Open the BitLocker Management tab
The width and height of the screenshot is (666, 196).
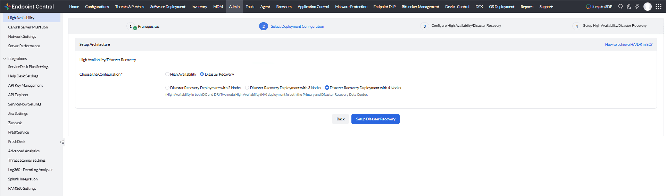tap(420, 7)
